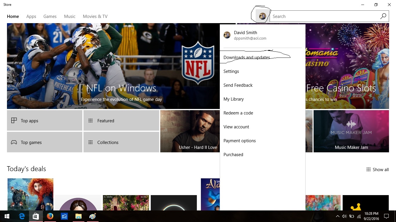
Task: Click Show all for Today's deals
Action: click(377, 170)
